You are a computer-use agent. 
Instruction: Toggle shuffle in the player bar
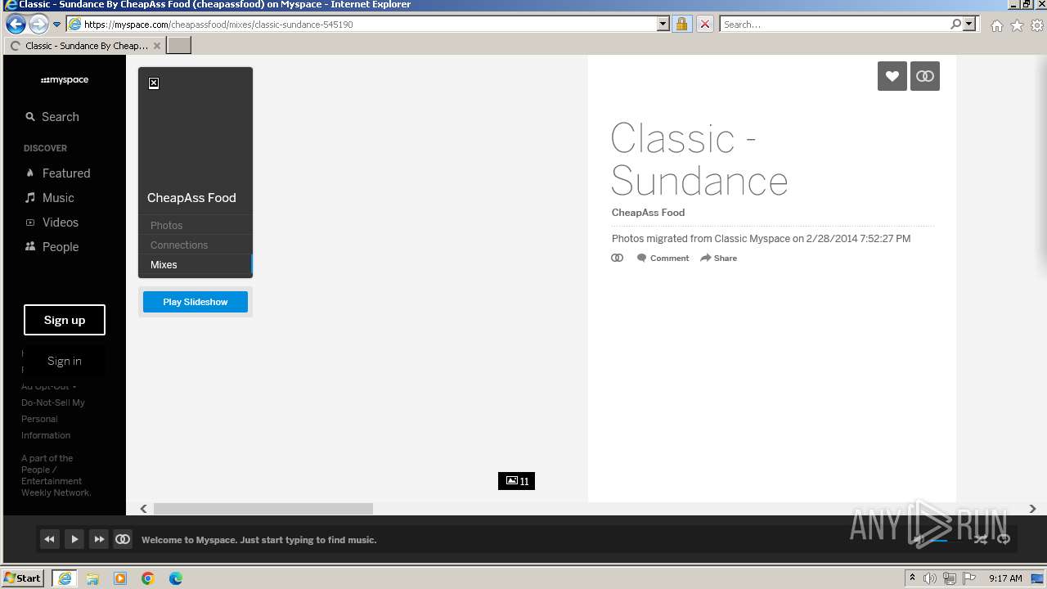click(x=980, y=539)
